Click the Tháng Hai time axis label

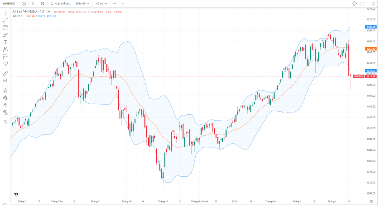click(x=271, y=201)
